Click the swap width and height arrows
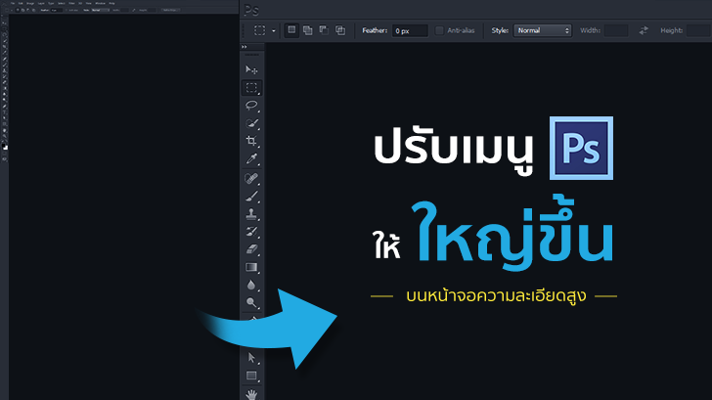Viewport: 712px width, 400px height. (644, 30)
